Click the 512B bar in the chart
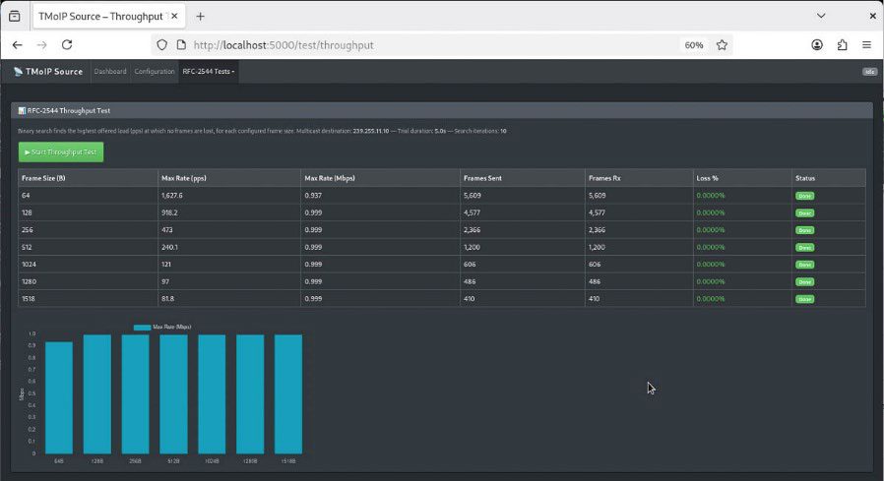Image resolution: width=884 pixels, height=481 pixels. pyautogui.click(x=173, y=394)
